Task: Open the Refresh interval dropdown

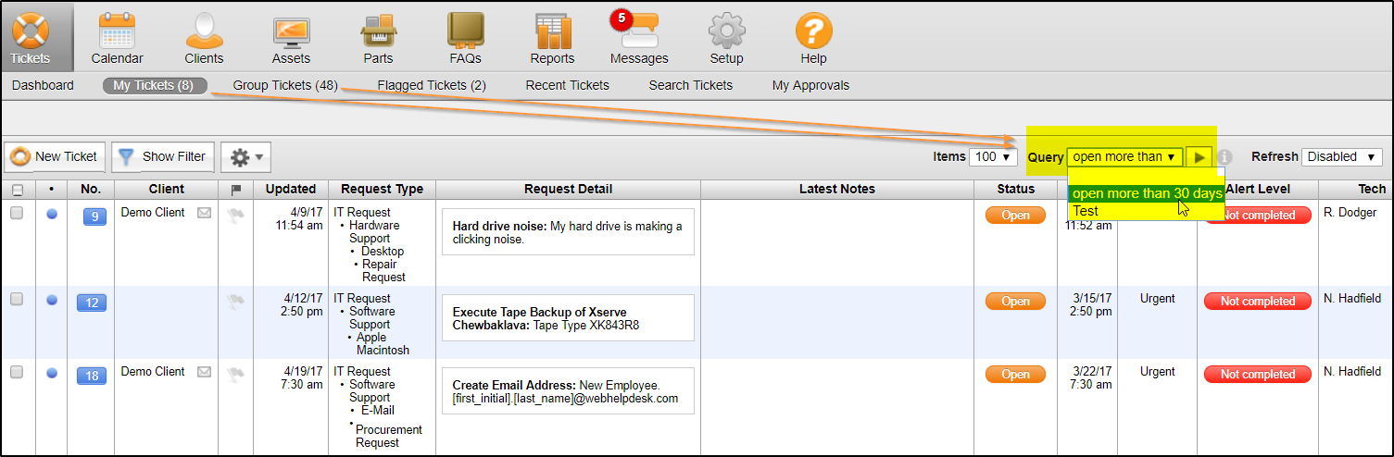Action: (x=1341, y=157)
